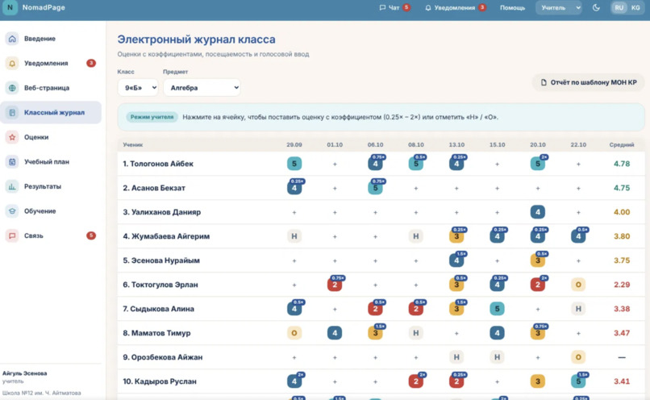This screenshot has width=650, height=400.
Task: Select the Веб-страница sidebar item
Action: click(x=51, y=88)
